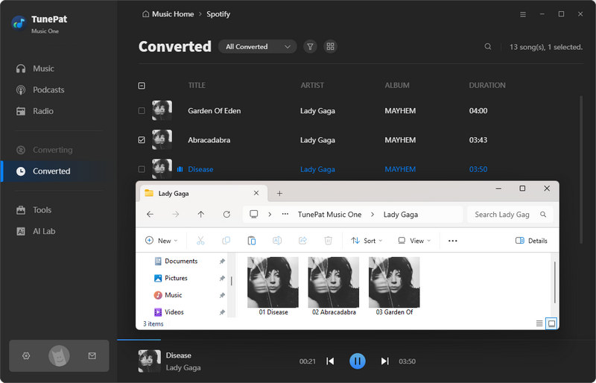Click the search magnifier in Converted header

click(488, 47)
